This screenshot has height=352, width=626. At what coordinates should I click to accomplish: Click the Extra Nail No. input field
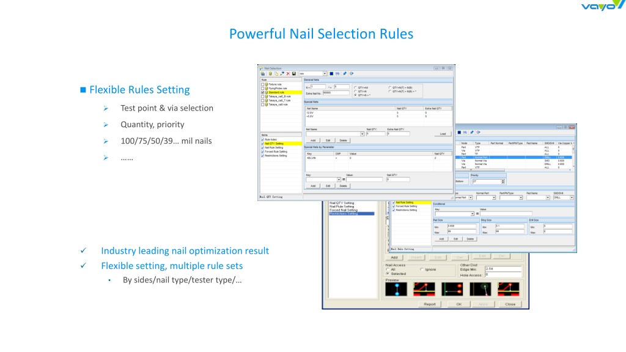click(x=336, y=93)
